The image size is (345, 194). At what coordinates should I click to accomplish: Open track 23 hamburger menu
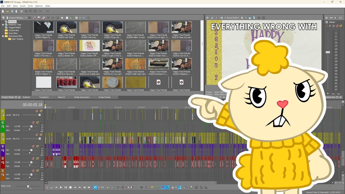[x=3, y=158]
